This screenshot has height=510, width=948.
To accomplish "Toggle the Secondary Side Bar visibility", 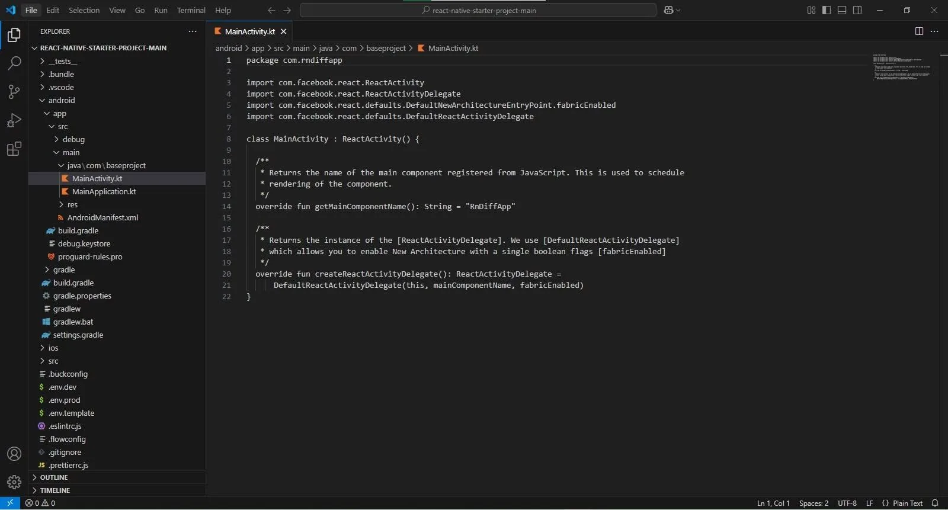I will (x=857, y=10).
